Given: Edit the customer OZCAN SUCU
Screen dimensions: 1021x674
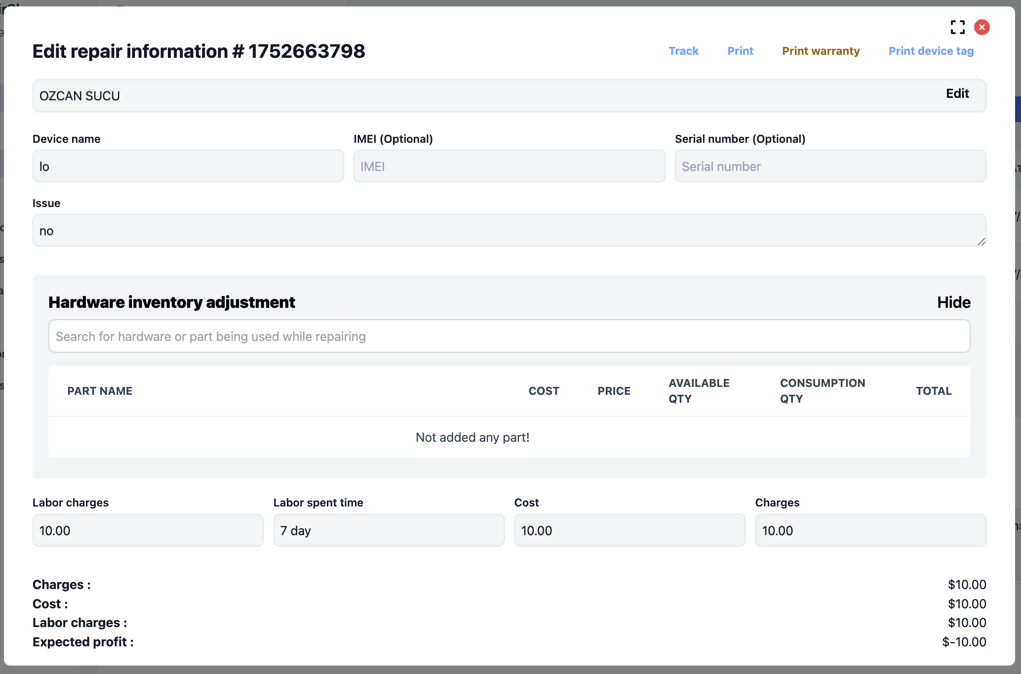Looking at the screenshot, I should coord(957,94).
